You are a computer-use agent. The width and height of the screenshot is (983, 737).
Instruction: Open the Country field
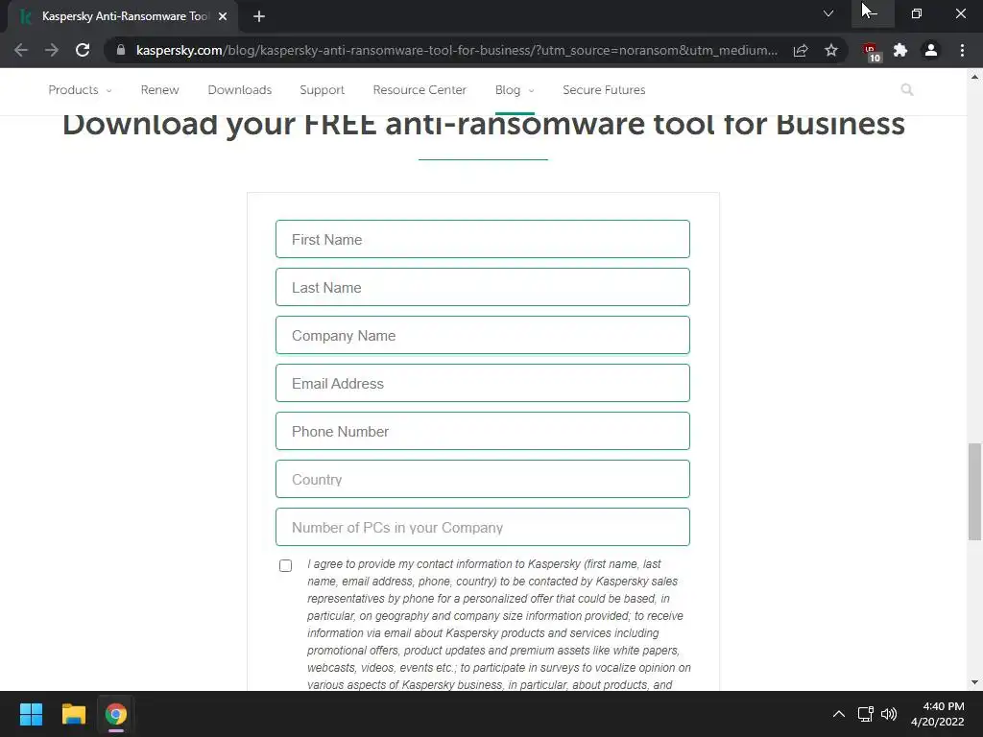tap(483, 479)
